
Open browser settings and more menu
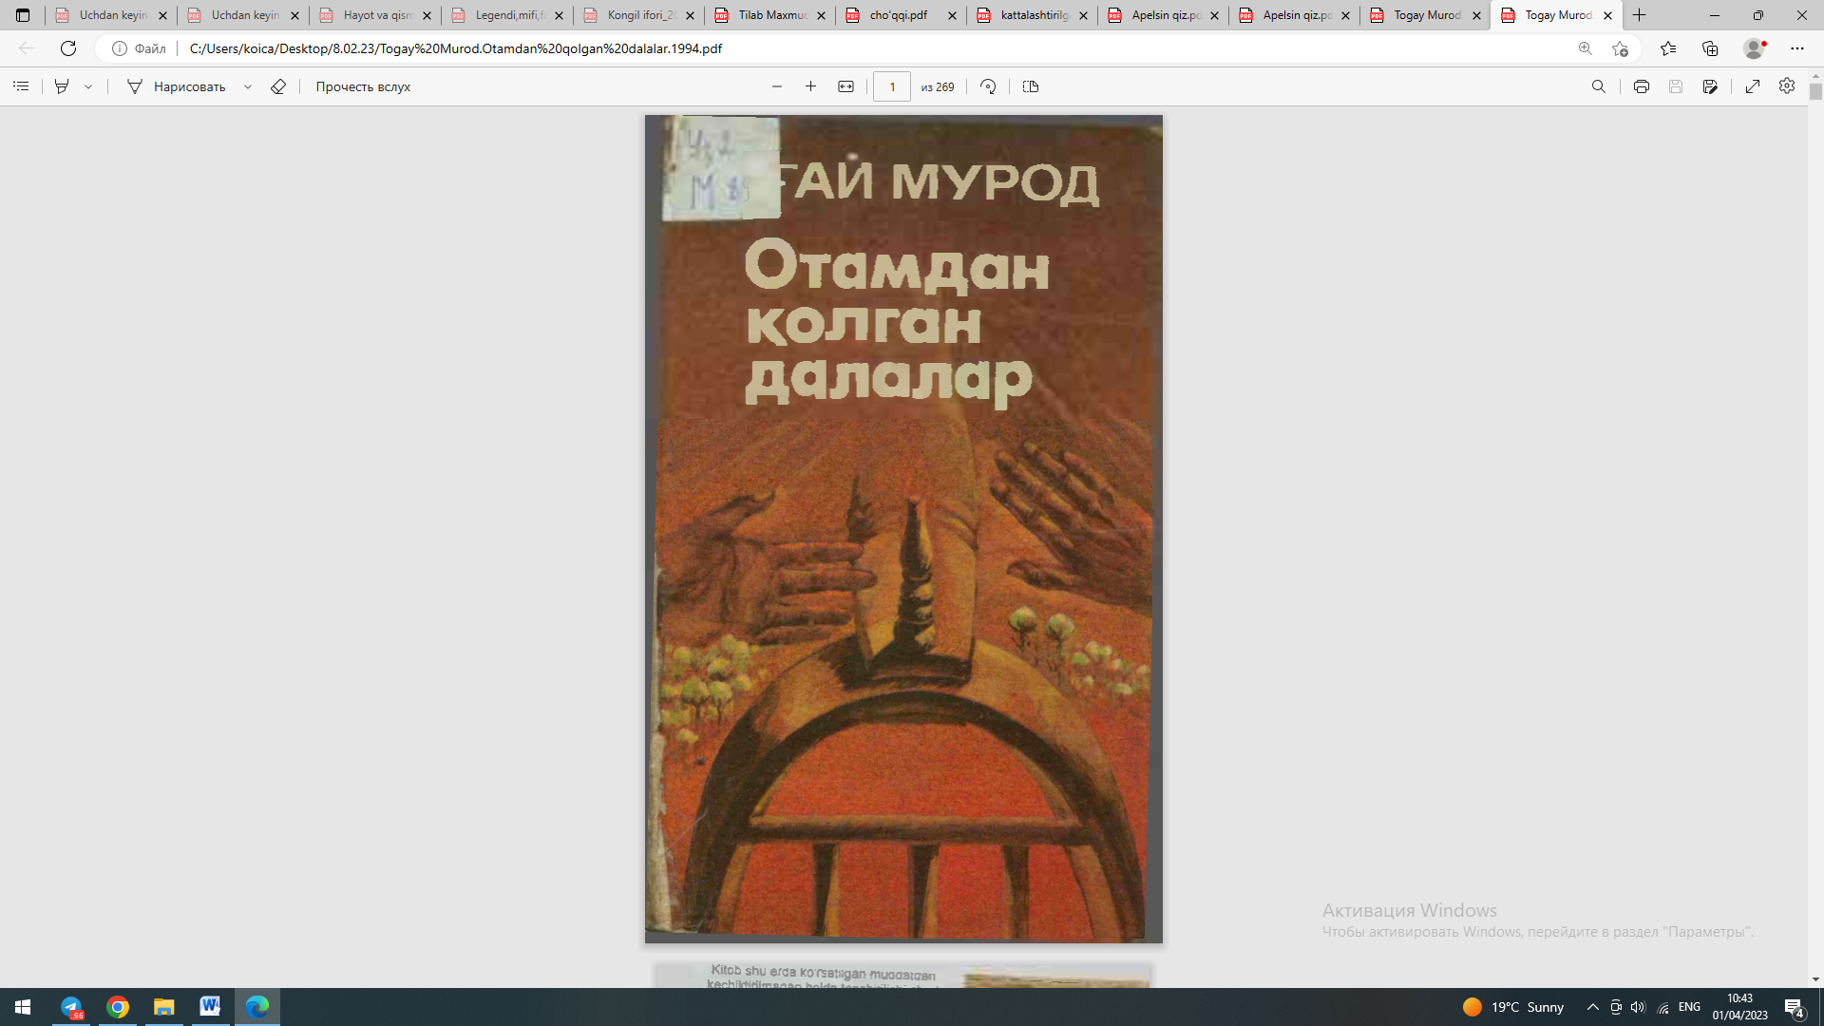[x=1797, y=48]
